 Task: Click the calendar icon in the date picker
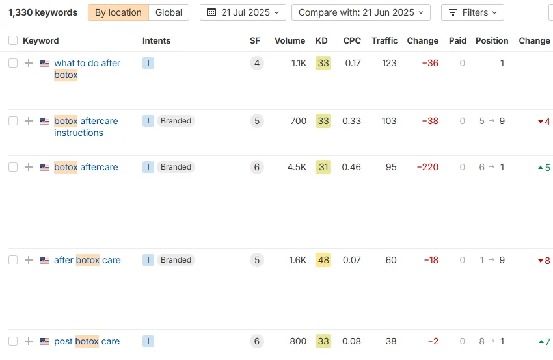[x=211, y=12]
